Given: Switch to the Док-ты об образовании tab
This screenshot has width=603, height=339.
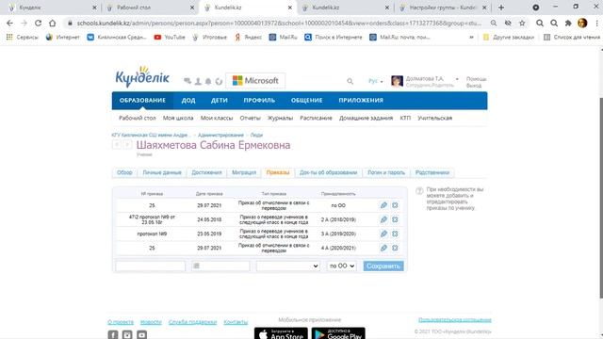Looking at the screenshot, I should pos(329,172).
